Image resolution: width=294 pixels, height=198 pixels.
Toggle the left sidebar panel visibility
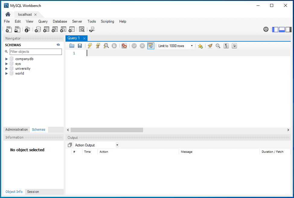(x=275, y=29)
